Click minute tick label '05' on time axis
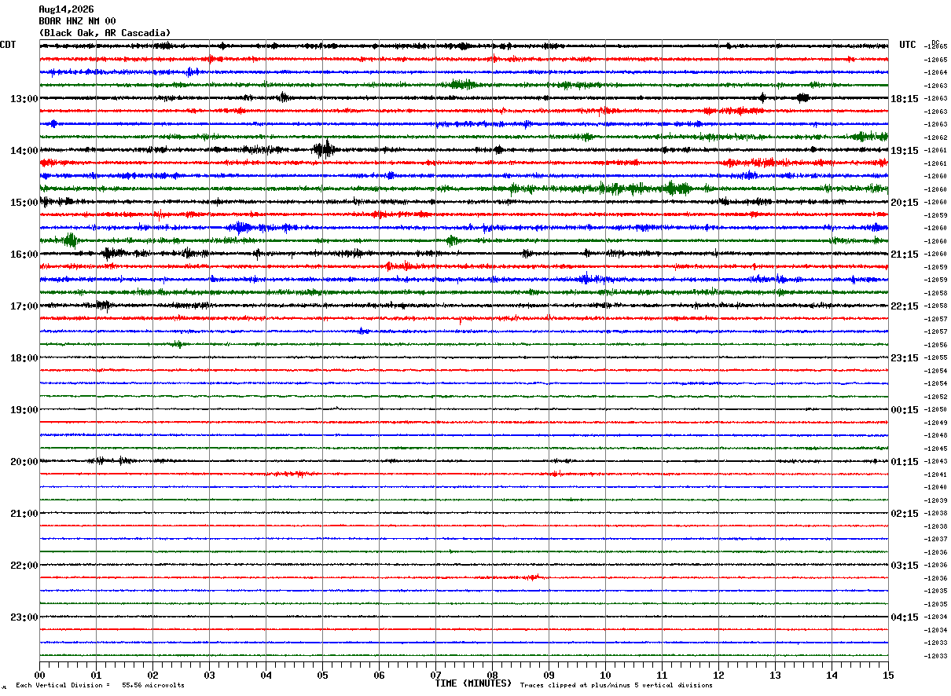951x696 pixels. (x=322, y=675)
